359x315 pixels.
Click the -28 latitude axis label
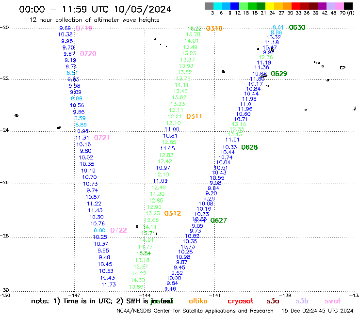pos(4,236)
